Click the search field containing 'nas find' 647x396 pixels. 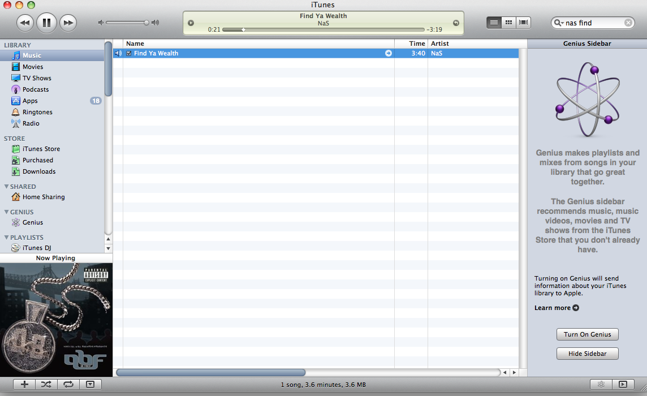point(593,23)
